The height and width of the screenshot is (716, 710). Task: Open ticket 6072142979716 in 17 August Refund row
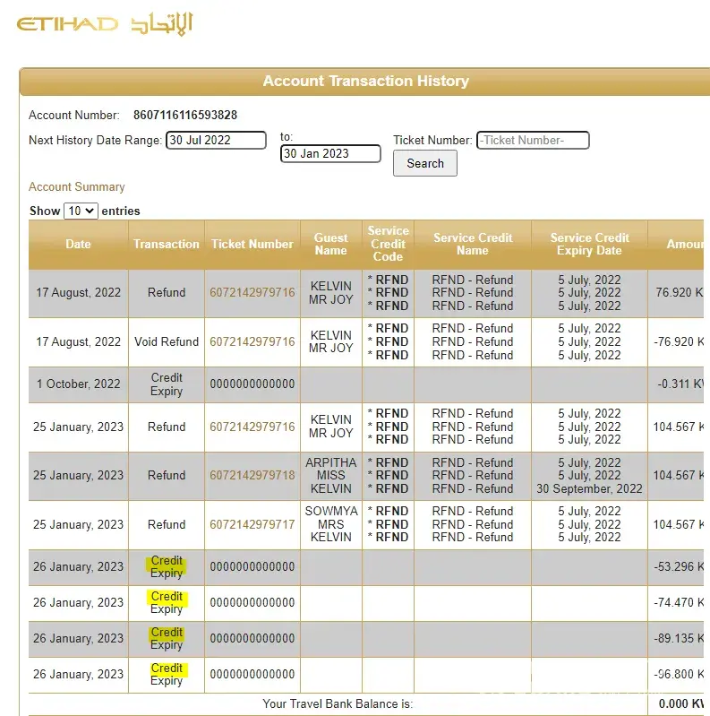tap(252, 292)
